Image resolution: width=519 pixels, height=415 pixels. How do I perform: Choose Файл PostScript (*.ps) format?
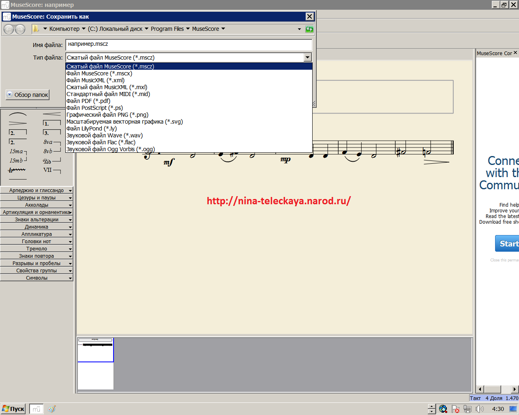coord(189,108)
